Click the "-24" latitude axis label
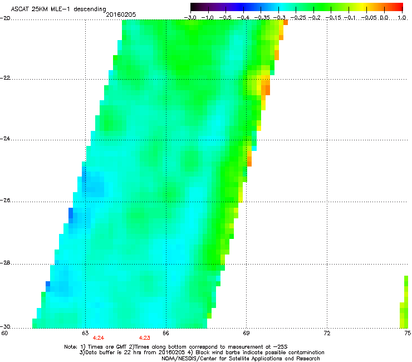This screenshot has width=412, height=362. (x=5, y=138)
